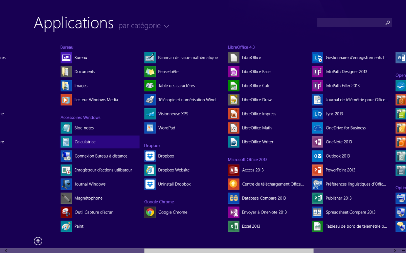Screen dimensions: 406x253
Task: Open Tableau de bord de télémétrie icon
Action: 317,226
